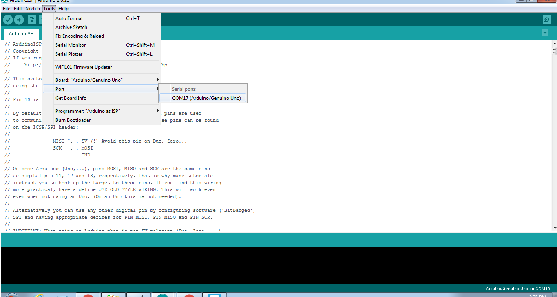Open the Sketch menu
Image resolution: width=557 pixels, height=297 pixels.
(33, 9)
